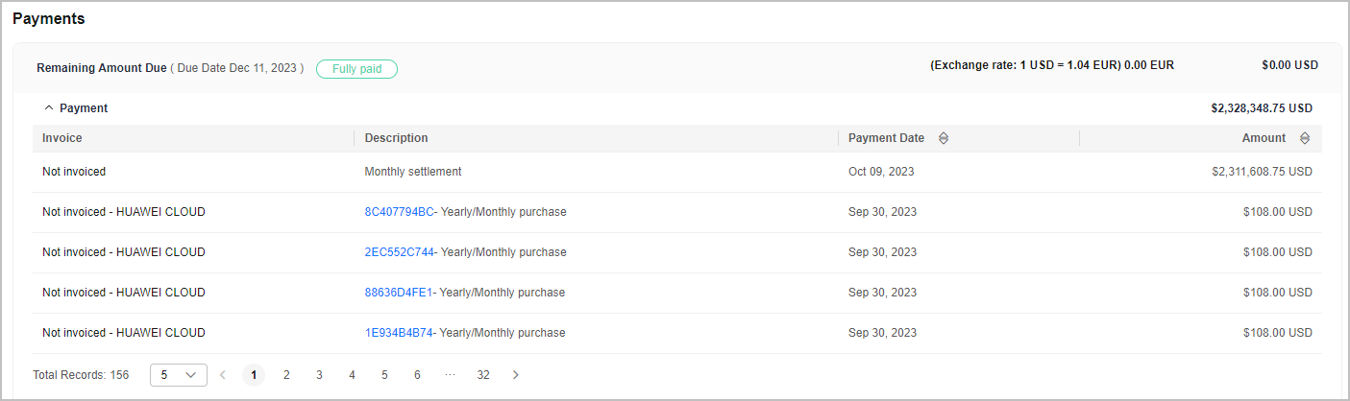Image resolution: width=1350 pixels, height=401 pixels.
Task: Go to page 2 of records
Action: pos(286,375)
